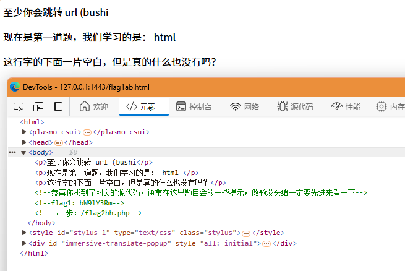Screen dimensions: 405x271
Task: Collapse the body element node
Action: coord(24,152)
